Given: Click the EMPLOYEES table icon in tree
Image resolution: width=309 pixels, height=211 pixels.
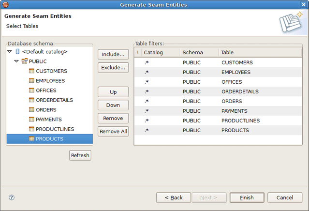Looking at the screenshot, I should (x=32, y=81).
